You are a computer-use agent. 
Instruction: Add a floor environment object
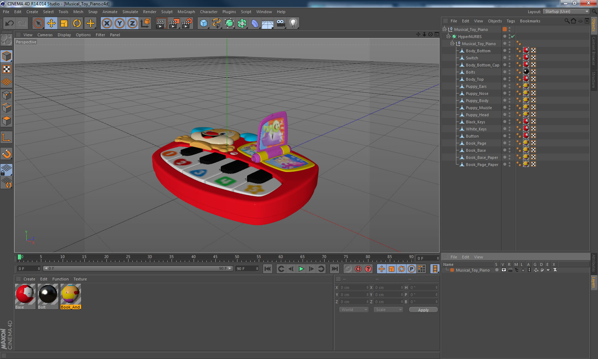268,23
